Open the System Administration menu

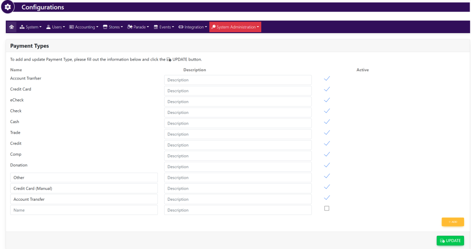[x=235, y=27]
